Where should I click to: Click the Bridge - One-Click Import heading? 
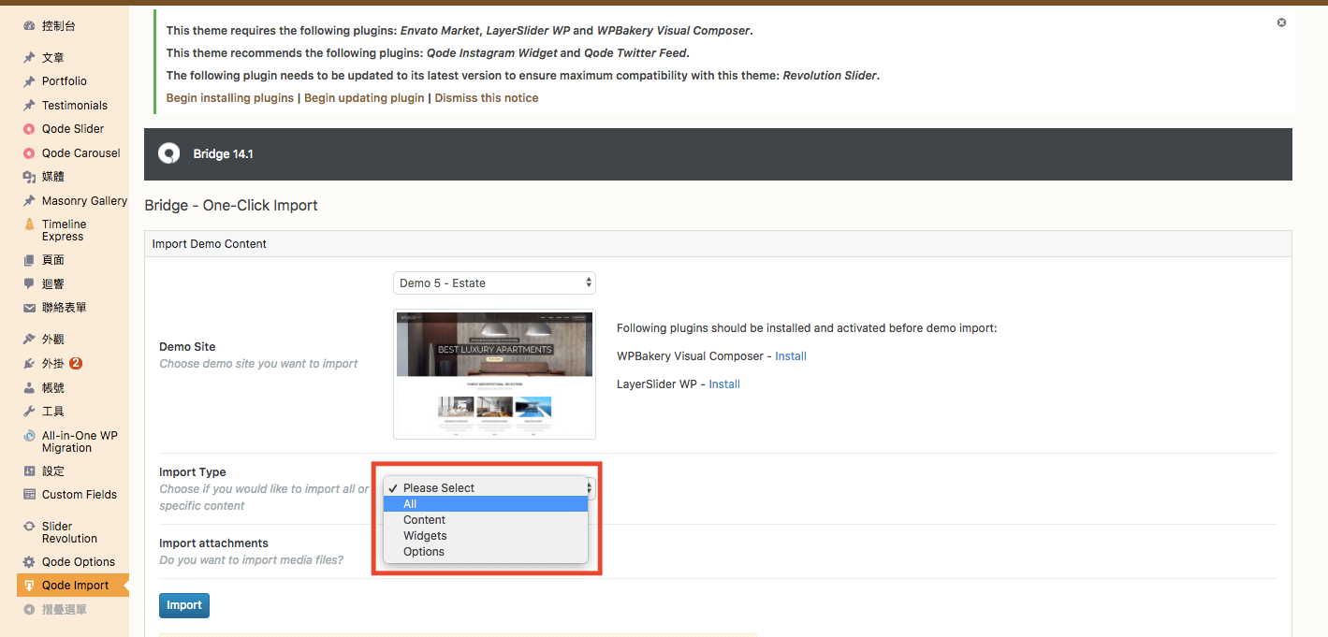[x=231, y=206]
